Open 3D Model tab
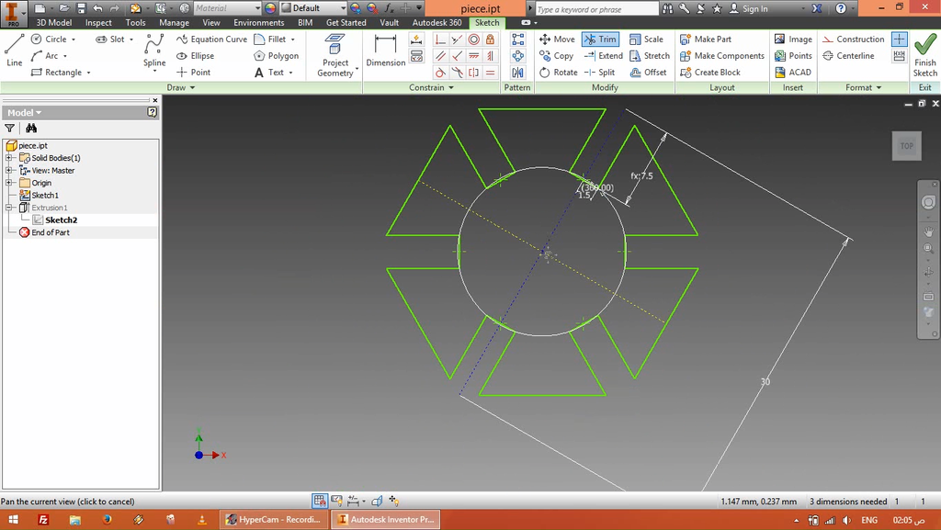Screen dimensions: 941x530 [x=54, y=23]
